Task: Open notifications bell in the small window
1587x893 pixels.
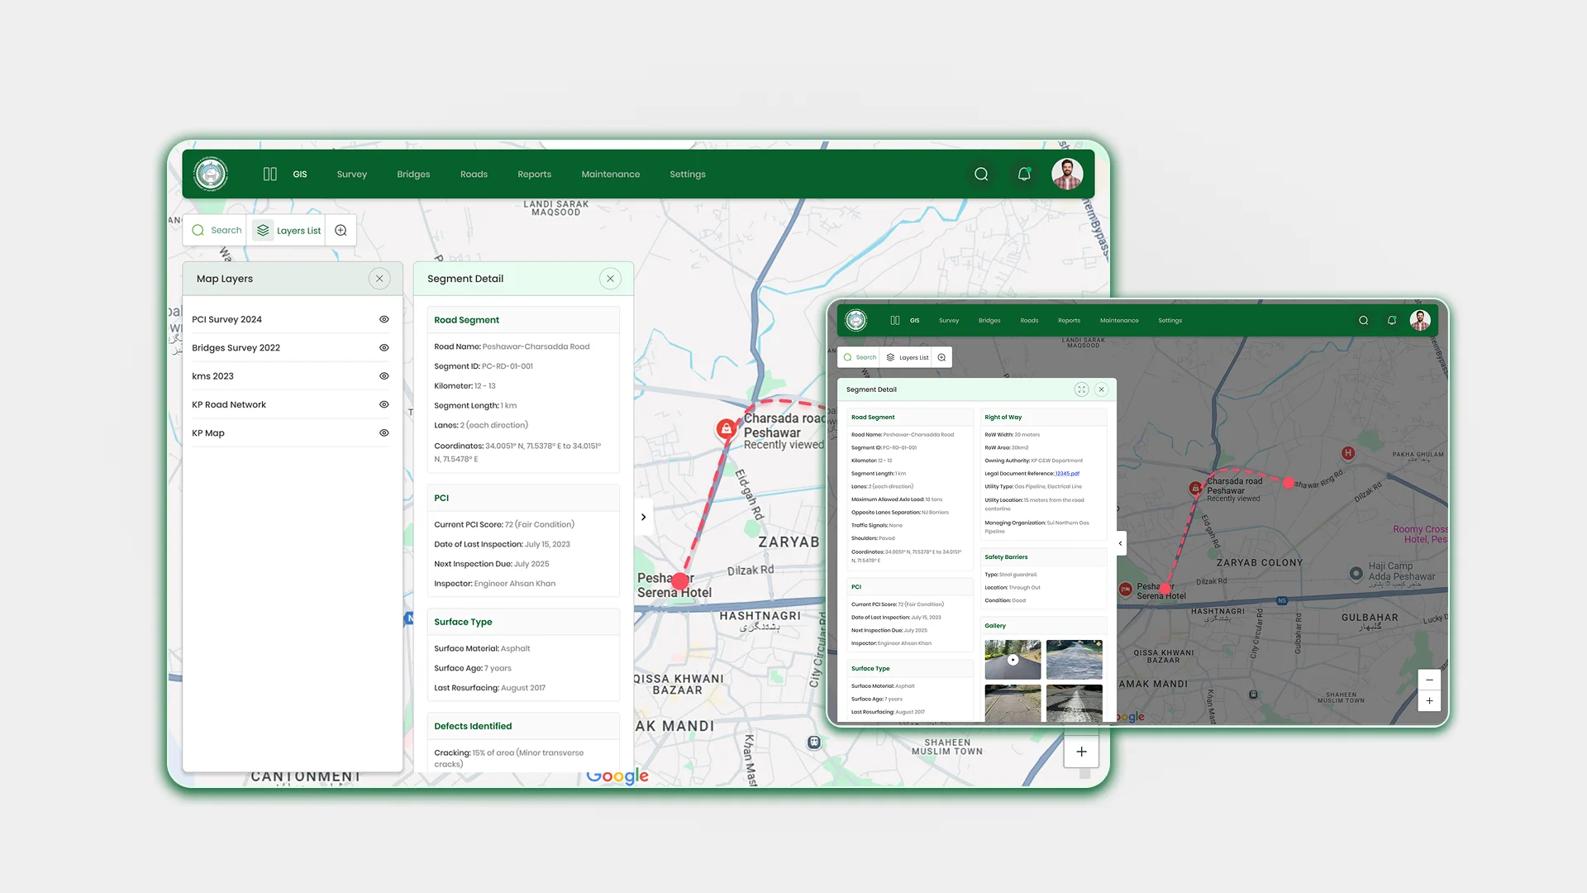Action: 1392,320
